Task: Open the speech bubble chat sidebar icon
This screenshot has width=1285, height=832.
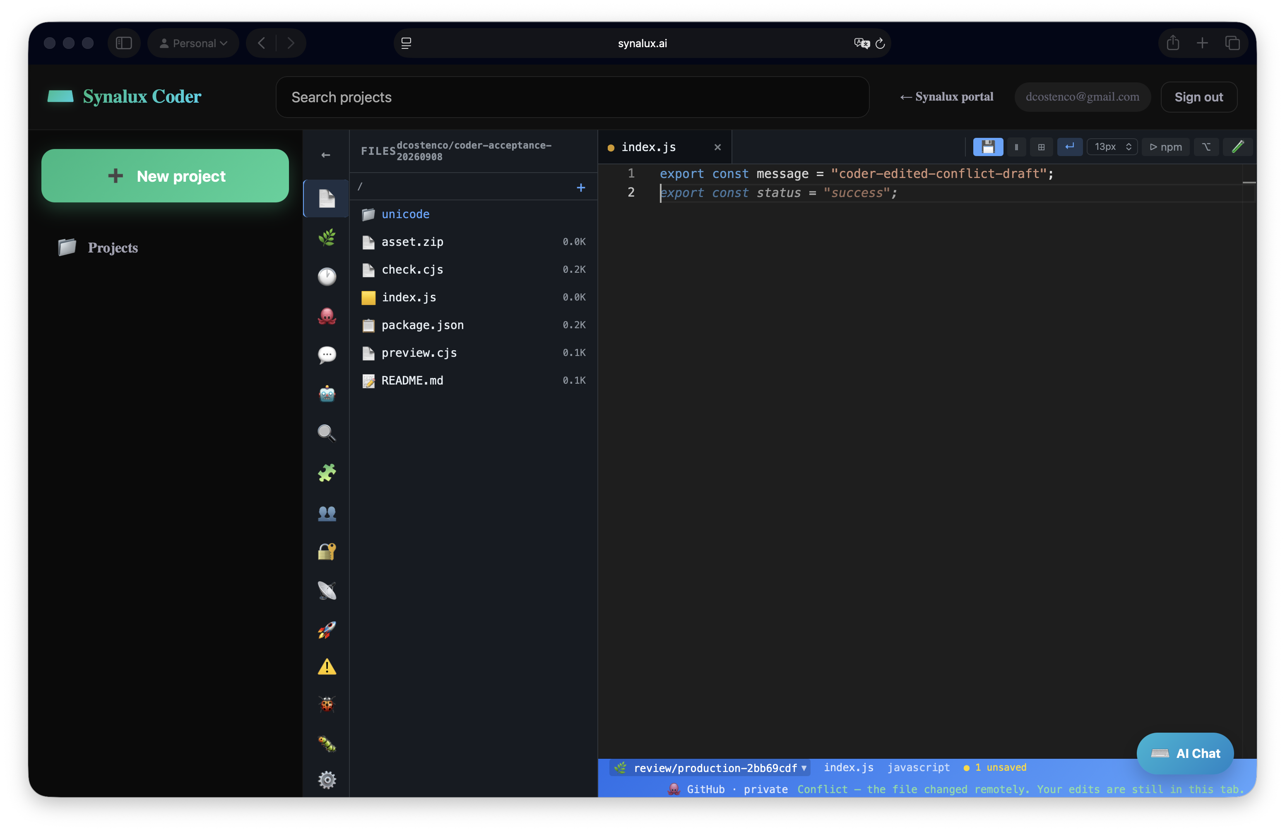Action: coord(327,355)
